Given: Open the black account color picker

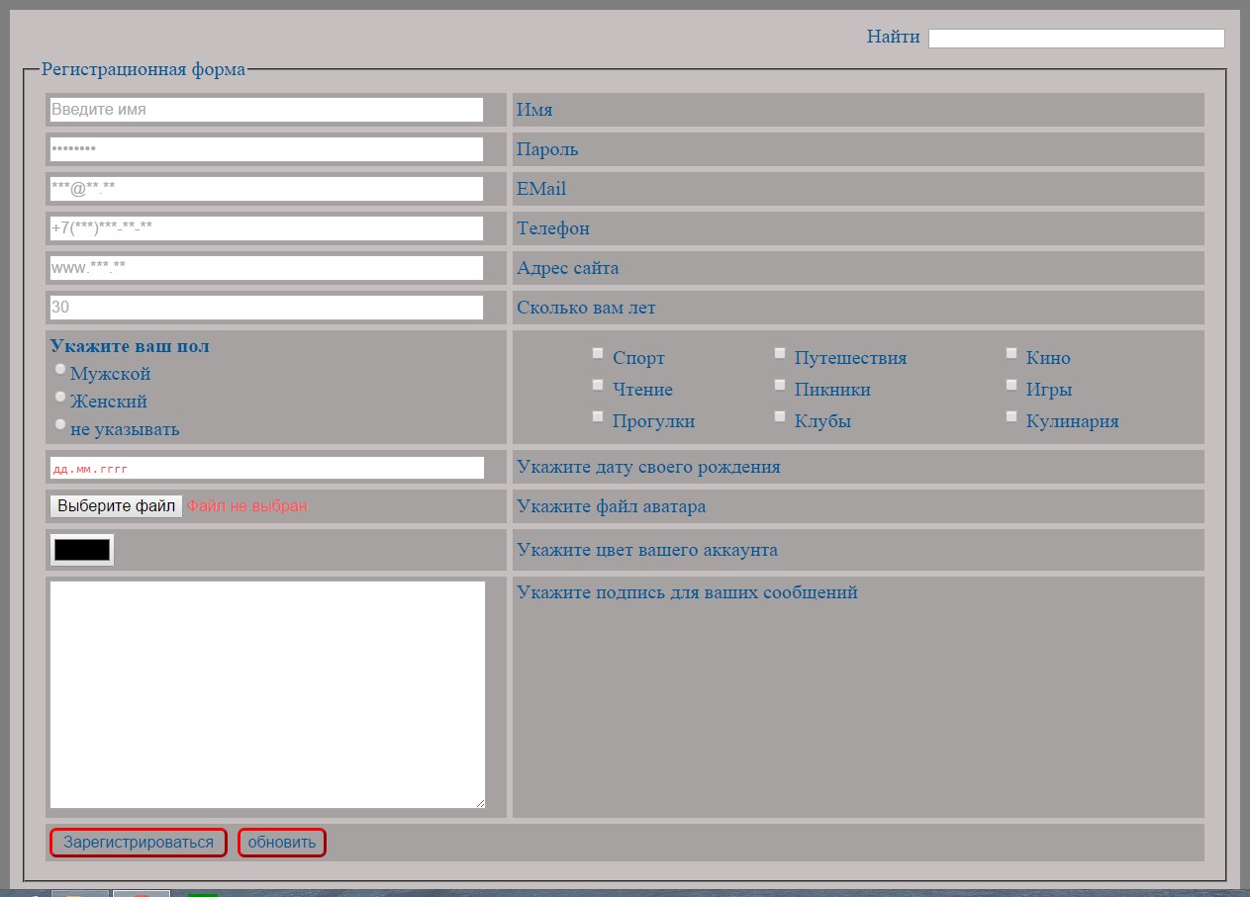Looking at the screenshot, I should coord(82,550).
